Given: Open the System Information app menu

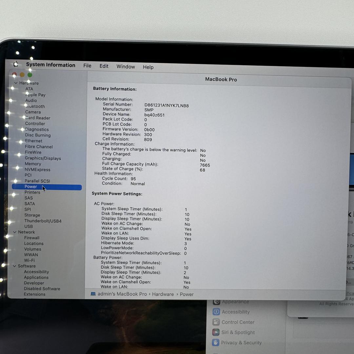Looking at the screenshot, I should [50, 65].
